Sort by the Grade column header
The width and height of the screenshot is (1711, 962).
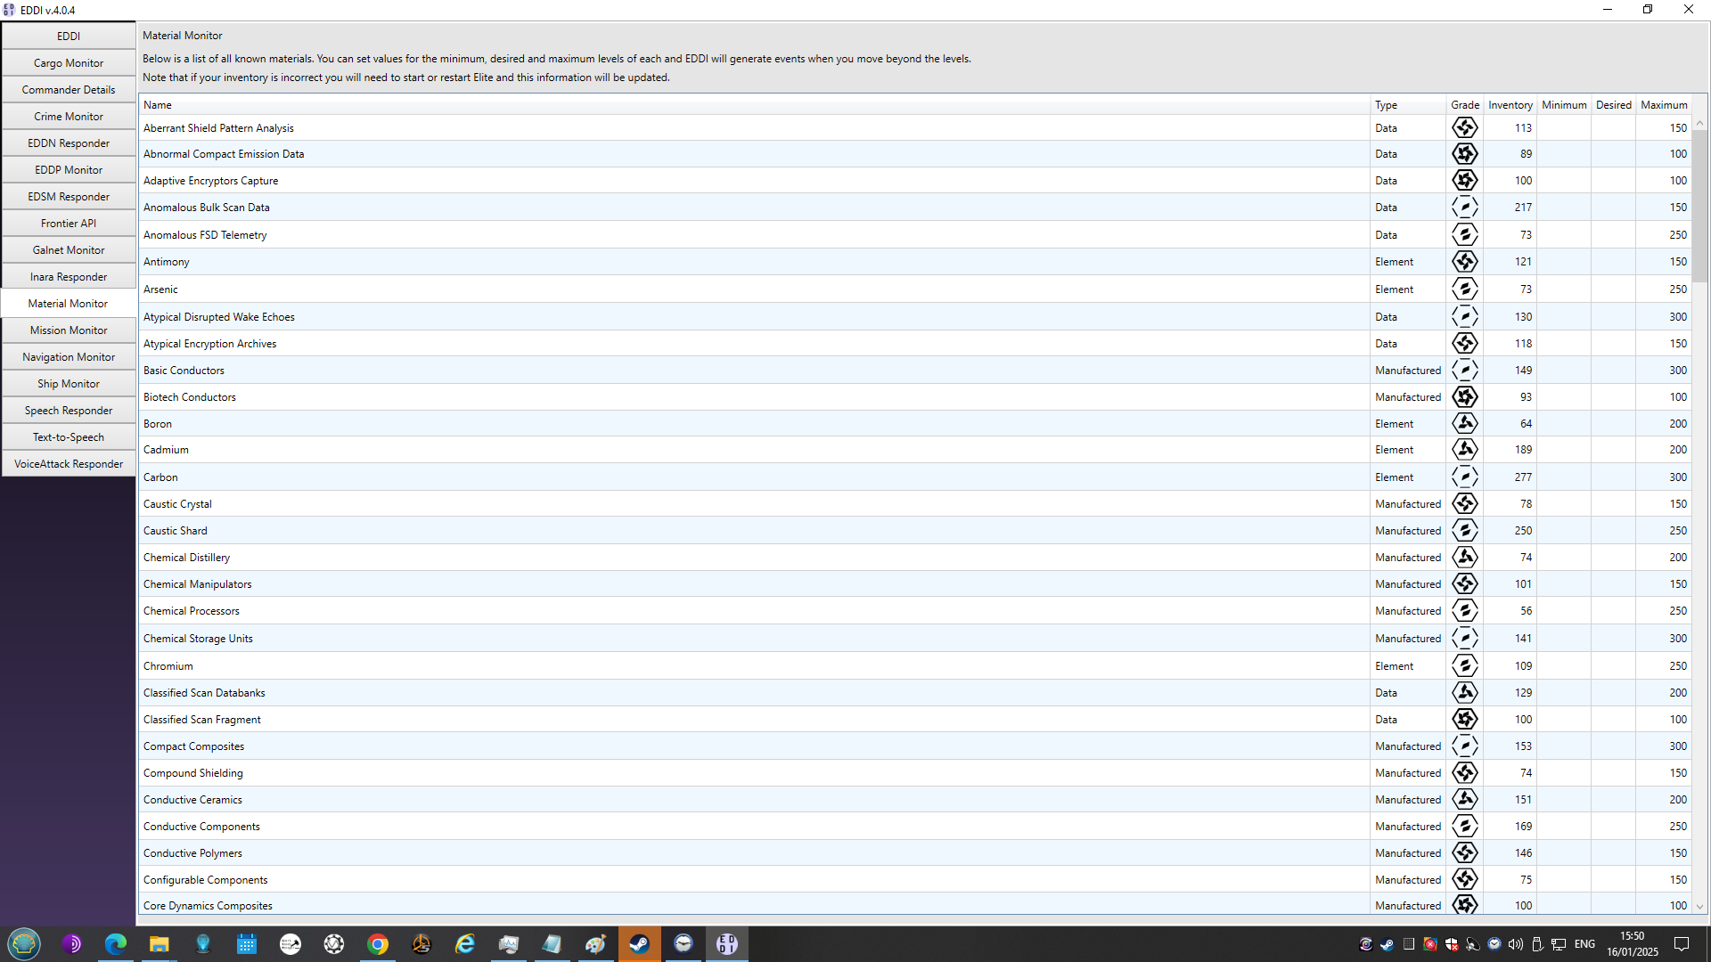1465,104
